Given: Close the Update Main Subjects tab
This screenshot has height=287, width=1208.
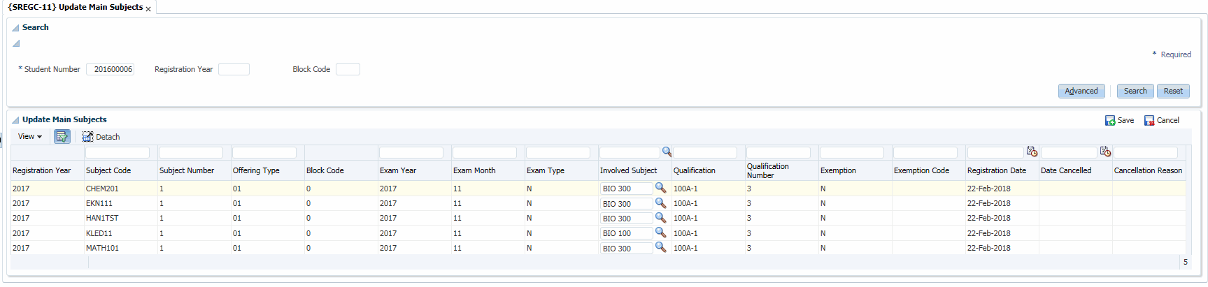Looking at the screenshot, I should tap(148, 9).
